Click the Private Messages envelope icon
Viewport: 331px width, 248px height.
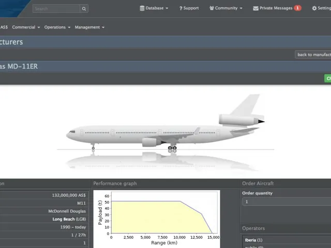click(x=255, y=8)
